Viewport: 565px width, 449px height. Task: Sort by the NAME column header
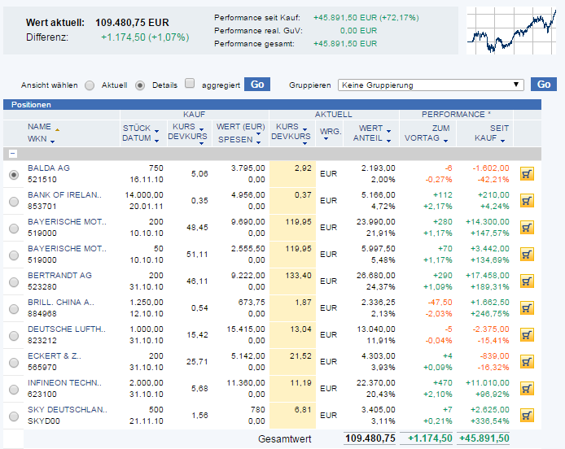pos(39,127)
